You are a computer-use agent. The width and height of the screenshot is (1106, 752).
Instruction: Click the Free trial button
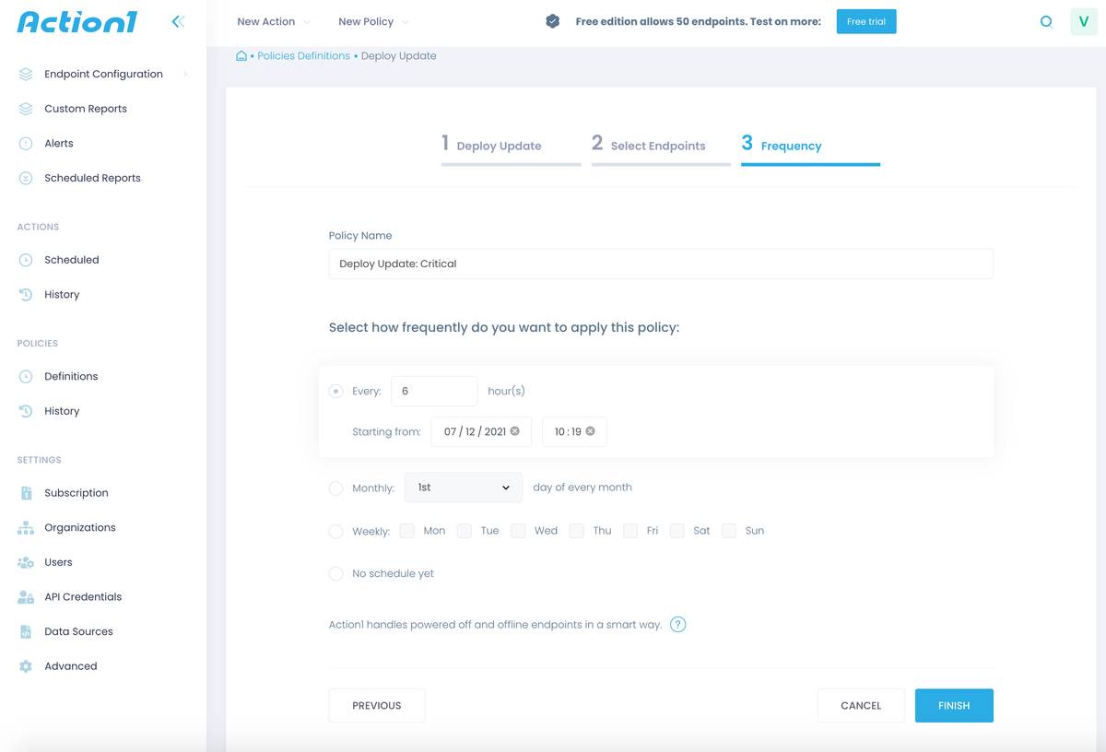click(x=866, y=21)
